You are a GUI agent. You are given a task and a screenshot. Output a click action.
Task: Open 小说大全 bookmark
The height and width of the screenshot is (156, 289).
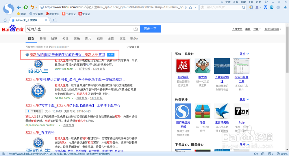tap(69, 14)
